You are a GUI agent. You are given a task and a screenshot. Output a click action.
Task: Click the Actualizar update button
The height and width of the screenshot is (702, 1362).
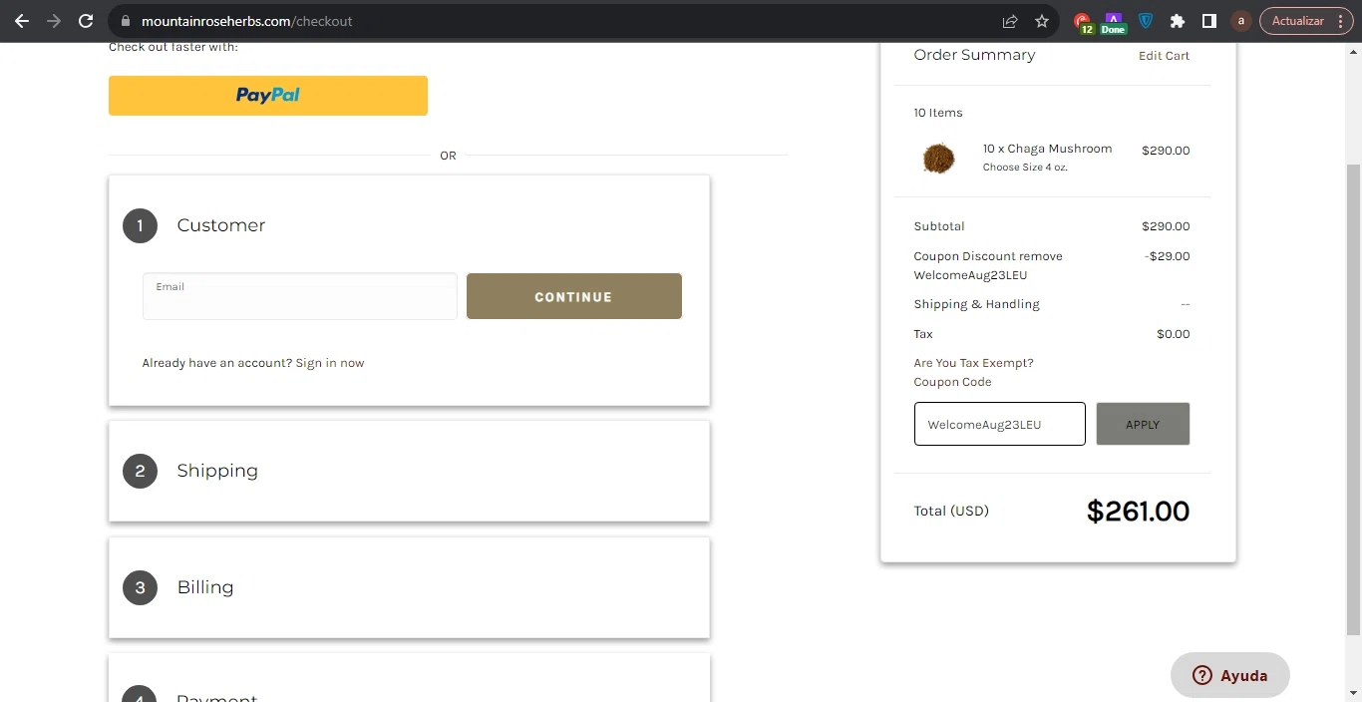[x=1307, y=21]
